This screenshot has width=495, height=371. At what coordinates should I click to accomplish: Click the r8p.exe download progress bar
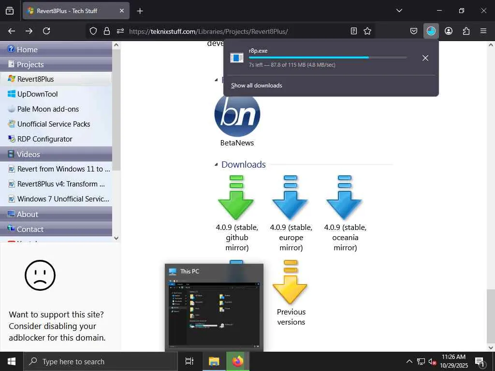coord(328,57)
